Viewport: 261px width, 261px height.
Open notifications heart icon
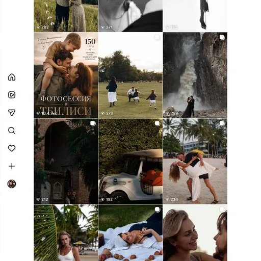tap(12, 148)
